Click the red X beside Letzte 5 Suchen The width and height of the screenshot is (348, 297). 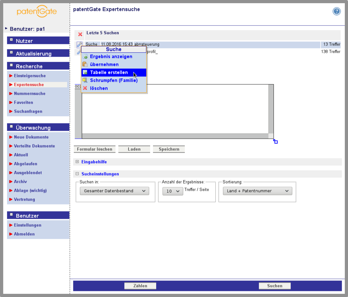pyautogui.click(x=80, y=34)
